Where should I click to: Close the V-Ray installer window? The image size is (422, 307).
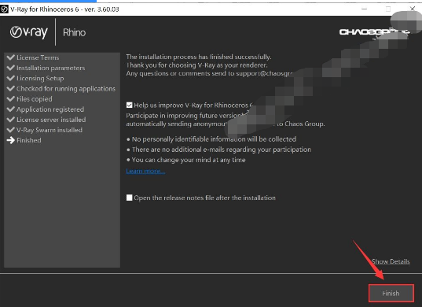pos(413,9)
